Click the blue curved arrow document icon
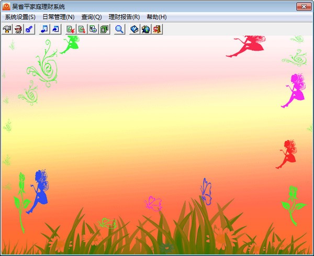This screenshot has width=314, height=256. pyautogui.click(x=55, y=29)
